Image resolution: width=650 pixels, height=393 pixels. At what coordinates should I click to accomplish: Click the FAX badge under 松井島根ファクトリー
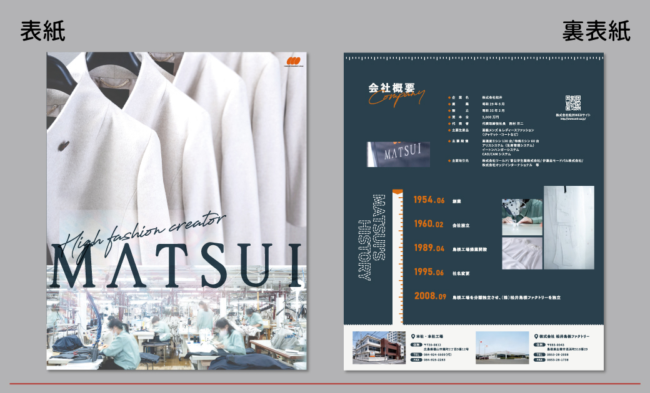click(x=539, y=360)
